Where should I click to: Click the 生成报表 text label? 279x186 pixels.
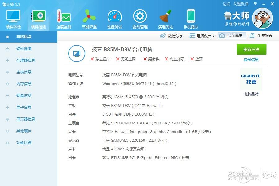point(265,36)
